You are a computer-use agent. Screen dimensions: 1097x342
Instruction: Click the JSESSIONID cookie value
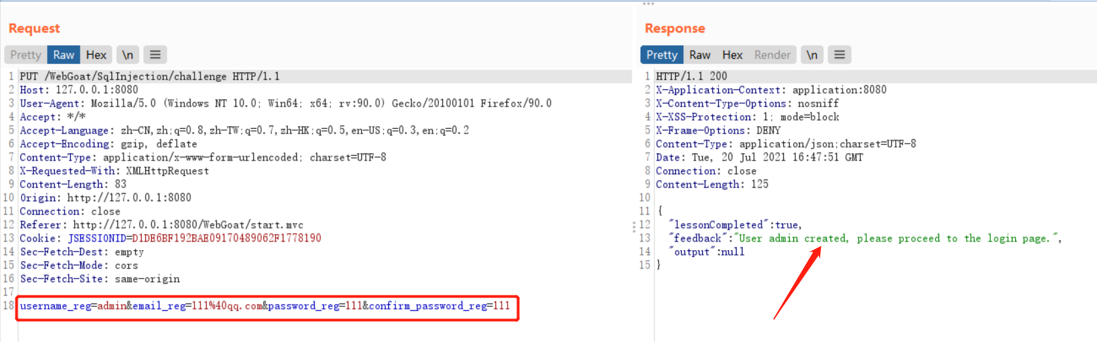227,238
